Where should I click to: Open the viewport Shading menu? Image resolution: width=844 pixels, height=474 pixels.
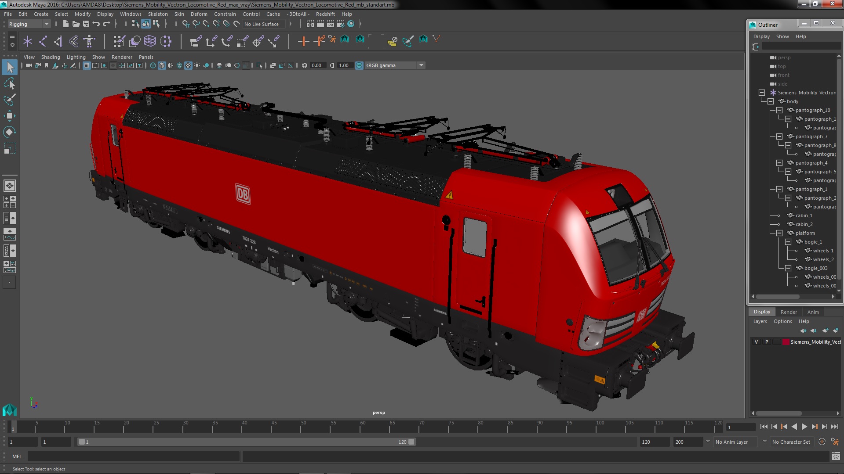point(51,57)
